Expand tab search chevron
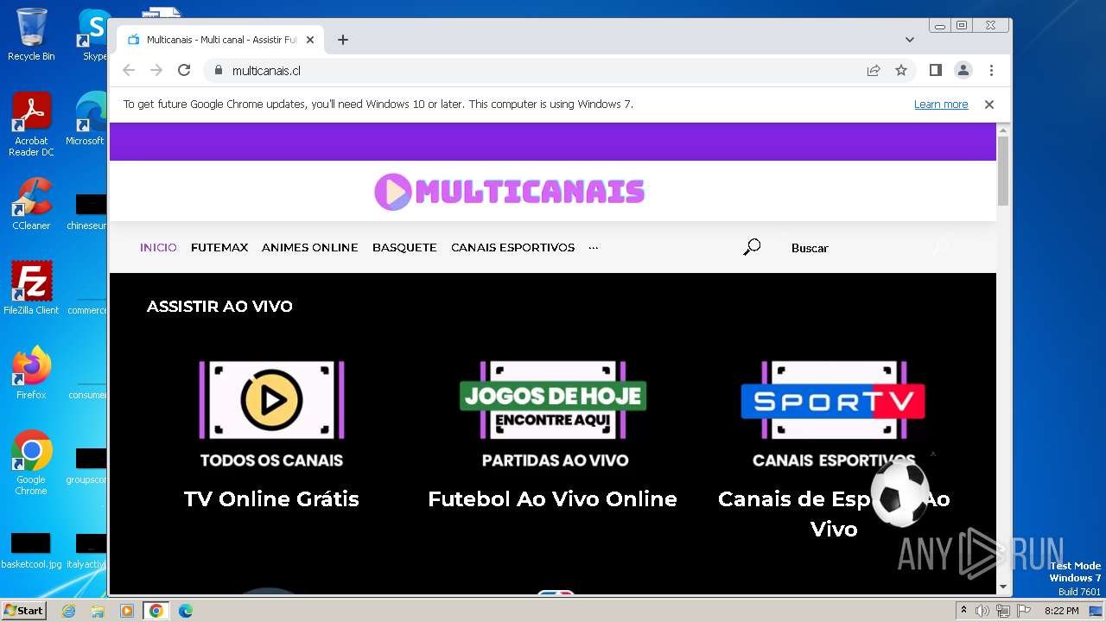1106x622 pixels. click(x=909, y=40)
